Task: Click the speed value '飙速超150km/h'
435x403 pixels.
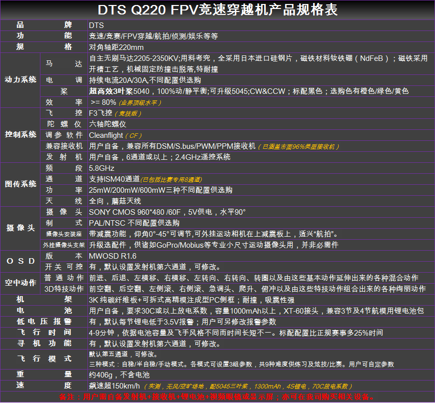Action: tap(114, 386)
